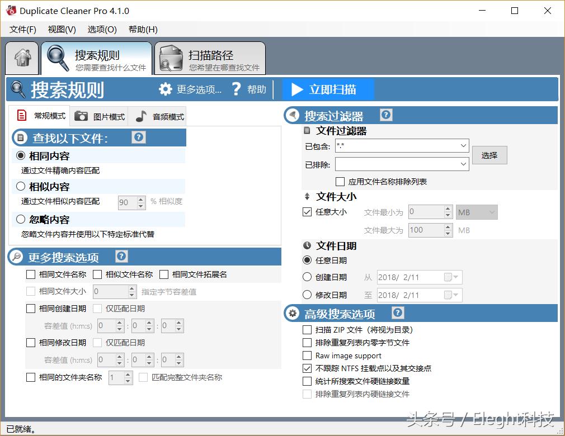This screenshot has width=565, height=436.
Task: Open the 选项(O) menu
Action: [101, 29]
